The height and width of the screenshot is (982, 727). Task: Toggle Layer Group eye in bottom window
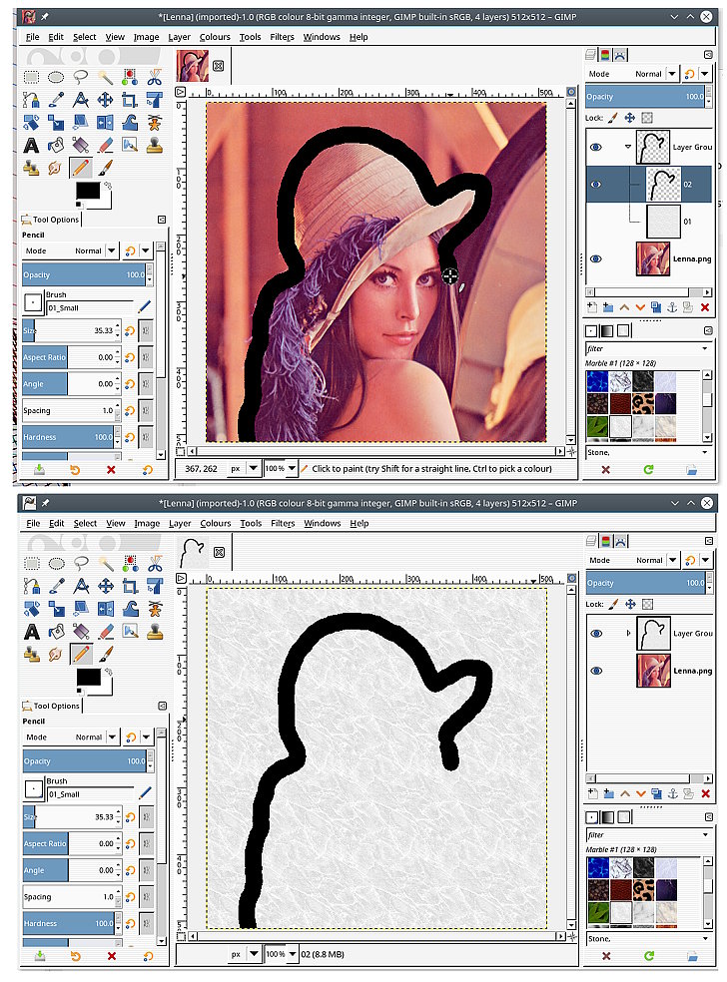(596, 634)
